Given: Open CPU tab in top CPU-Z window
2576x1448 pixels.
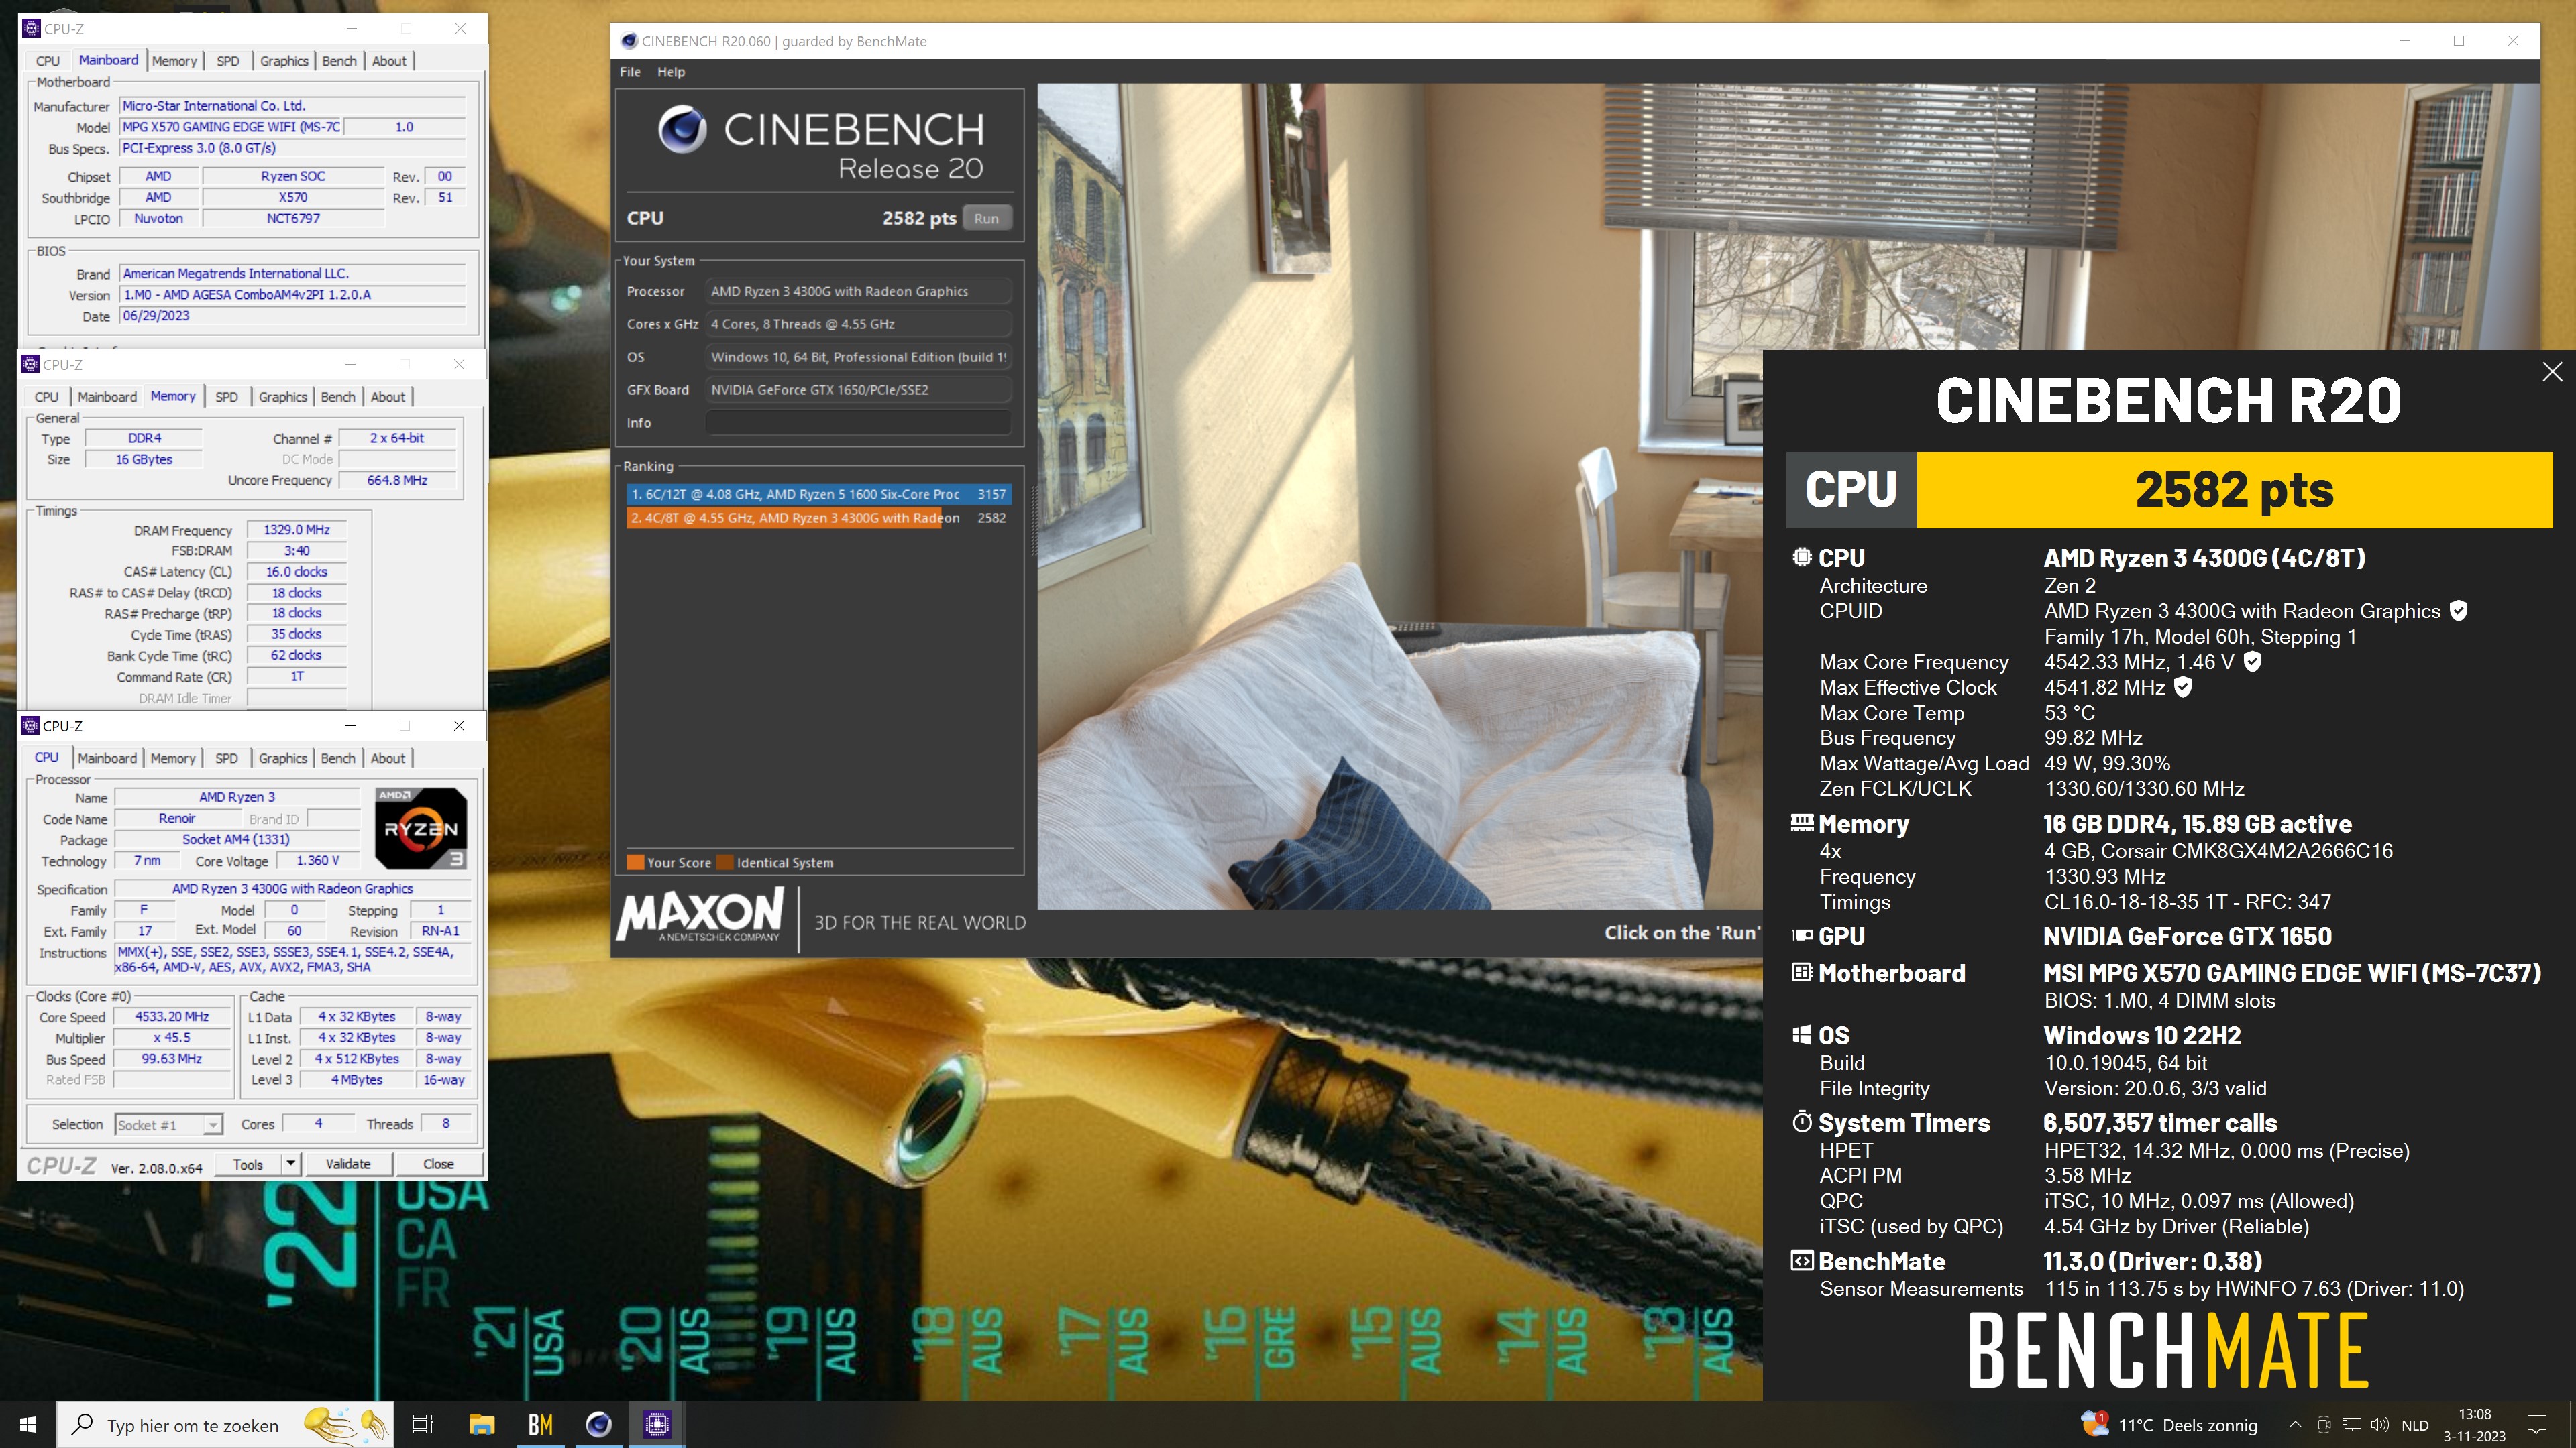Looking at the screenshot, I should tap(48, 61).
